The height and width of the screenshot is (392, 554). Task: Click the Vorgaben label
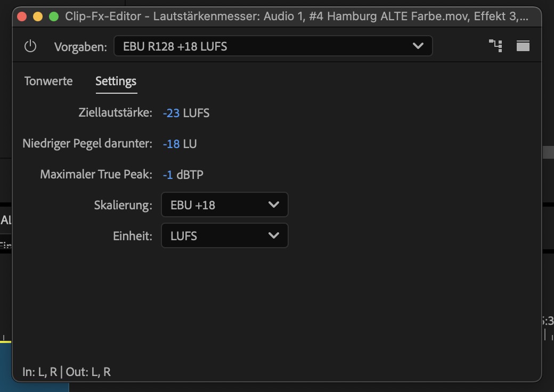pos(80,47)
